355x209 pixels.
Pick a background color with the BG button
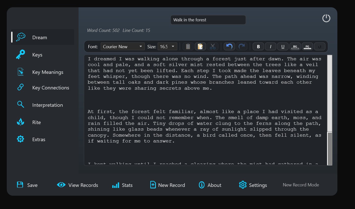tap(295, 46)
